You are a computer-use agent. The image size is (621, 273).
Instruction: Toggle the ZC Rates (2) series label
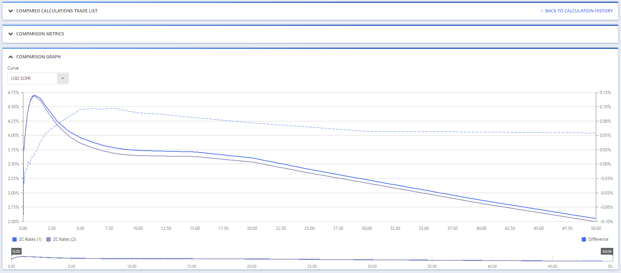tap(64, 239)
